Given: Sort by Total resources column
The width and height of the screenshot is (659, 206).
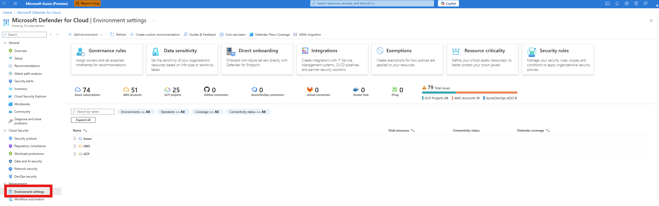Looking at the screenshot, I should [x=401, y=131].
